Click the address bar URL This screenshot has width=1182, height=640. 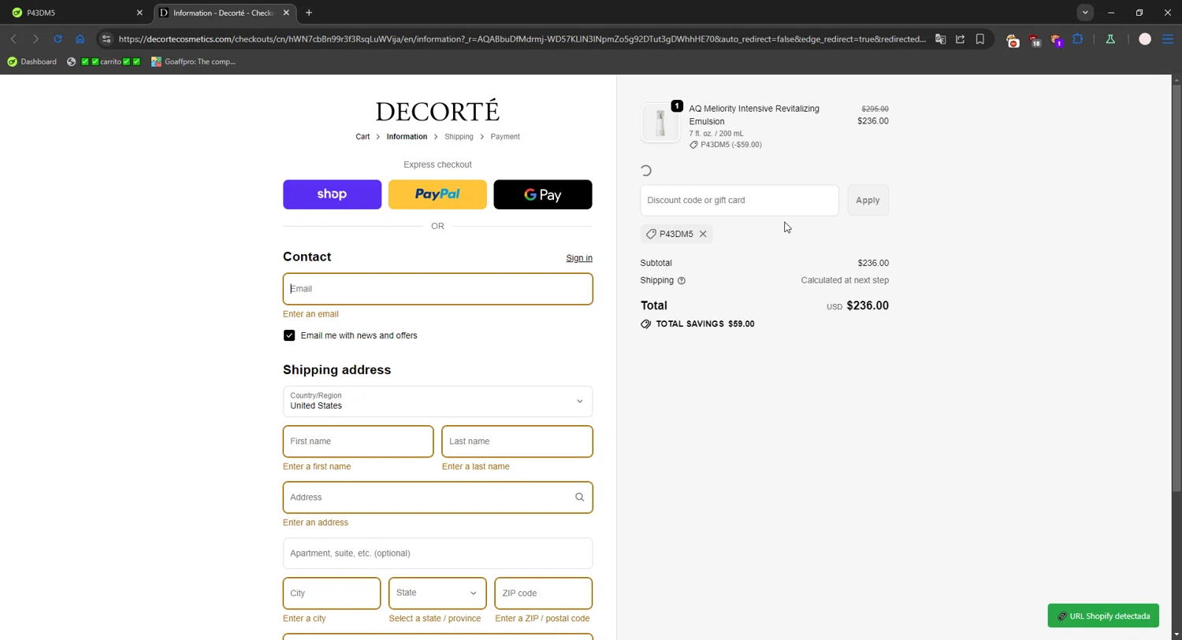522,39
